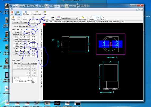Click the Help toolbar icon

tap(45, 13)
